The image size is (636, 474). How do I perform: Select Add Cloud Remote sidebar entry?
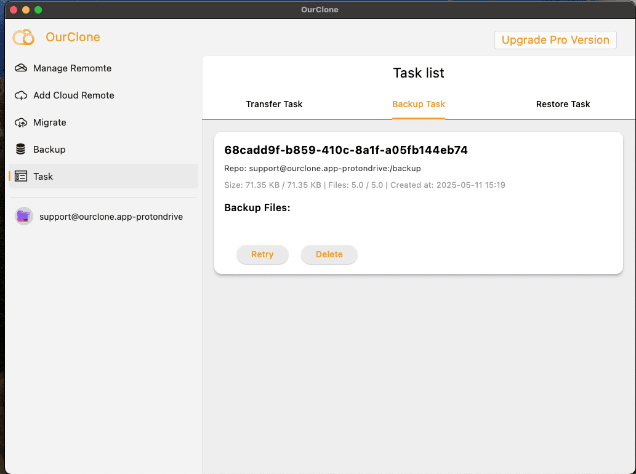103,95
